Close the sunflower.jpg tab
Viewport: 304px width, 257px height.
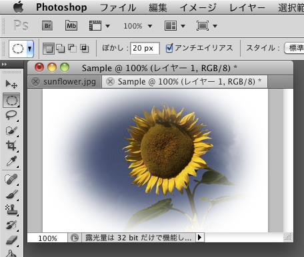[x=35, y=82]
